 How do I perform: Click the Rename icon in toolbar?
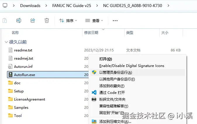(19, 20)
